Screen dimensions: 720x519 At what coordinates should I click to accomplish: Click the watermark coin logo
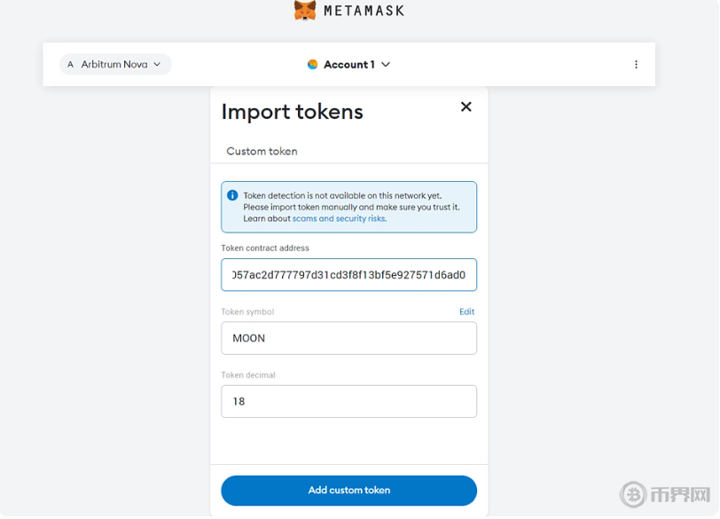633,494
